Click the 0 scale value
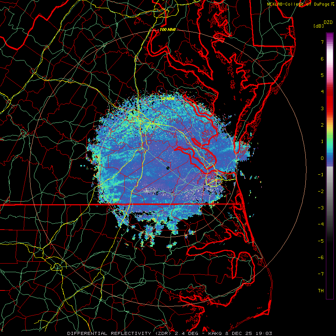Image resolution: width=336 pixels, height=336 pixels. pos(322,158)
